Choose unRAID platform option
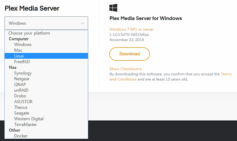Viewport: 237px width, 141px height. coord(46,90)
